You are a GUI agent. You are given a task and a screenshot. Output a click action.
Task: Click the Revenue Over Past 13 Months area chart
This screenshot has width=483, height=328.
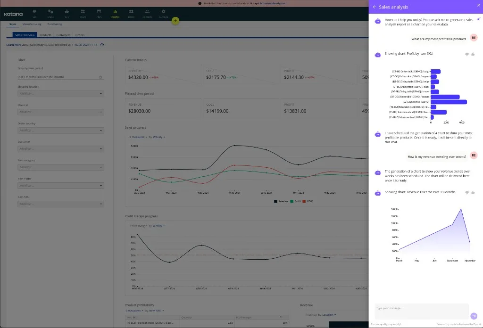pos(433,235)
